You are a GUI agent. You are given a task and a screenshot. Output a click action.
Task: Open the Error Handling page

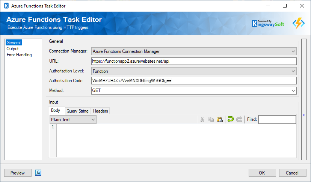click(x=19, y=55)
